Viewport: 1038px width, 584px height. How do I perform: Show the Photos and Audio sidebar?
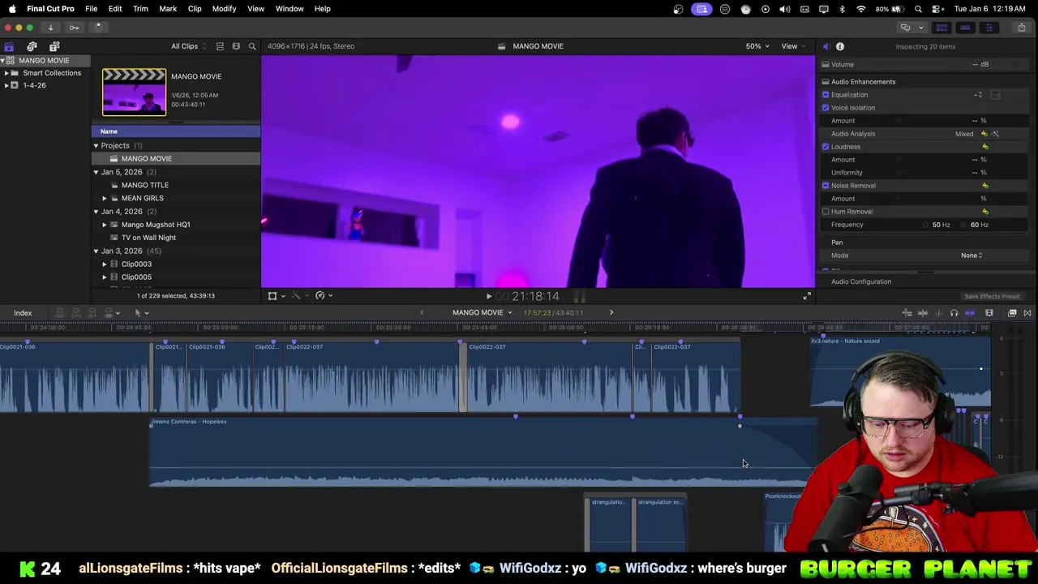coord(32,46)
